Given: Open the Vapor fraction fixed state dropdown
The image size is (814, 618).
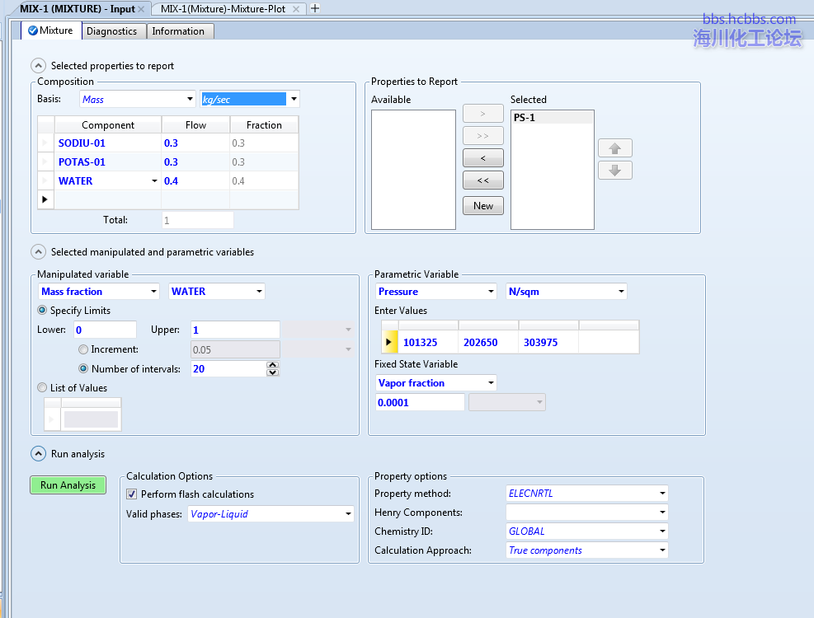Looking at the screenshot, I should click(x=491, y=383).
